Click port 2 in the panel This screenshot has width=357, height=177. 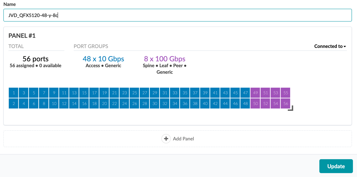14,104
